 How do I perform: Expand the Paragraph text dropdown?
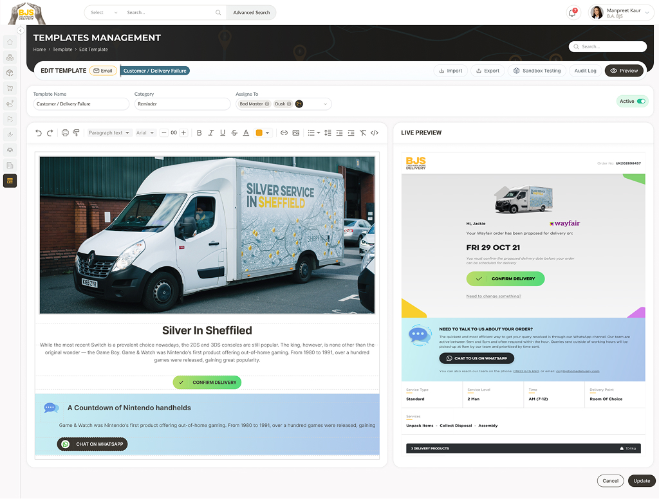(x=109, y=133)
